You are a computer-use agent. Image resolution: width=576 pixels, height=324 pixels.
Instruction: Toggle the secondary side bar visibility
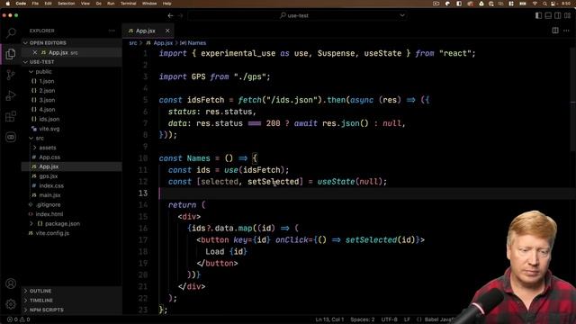click(x=558, y=15)
